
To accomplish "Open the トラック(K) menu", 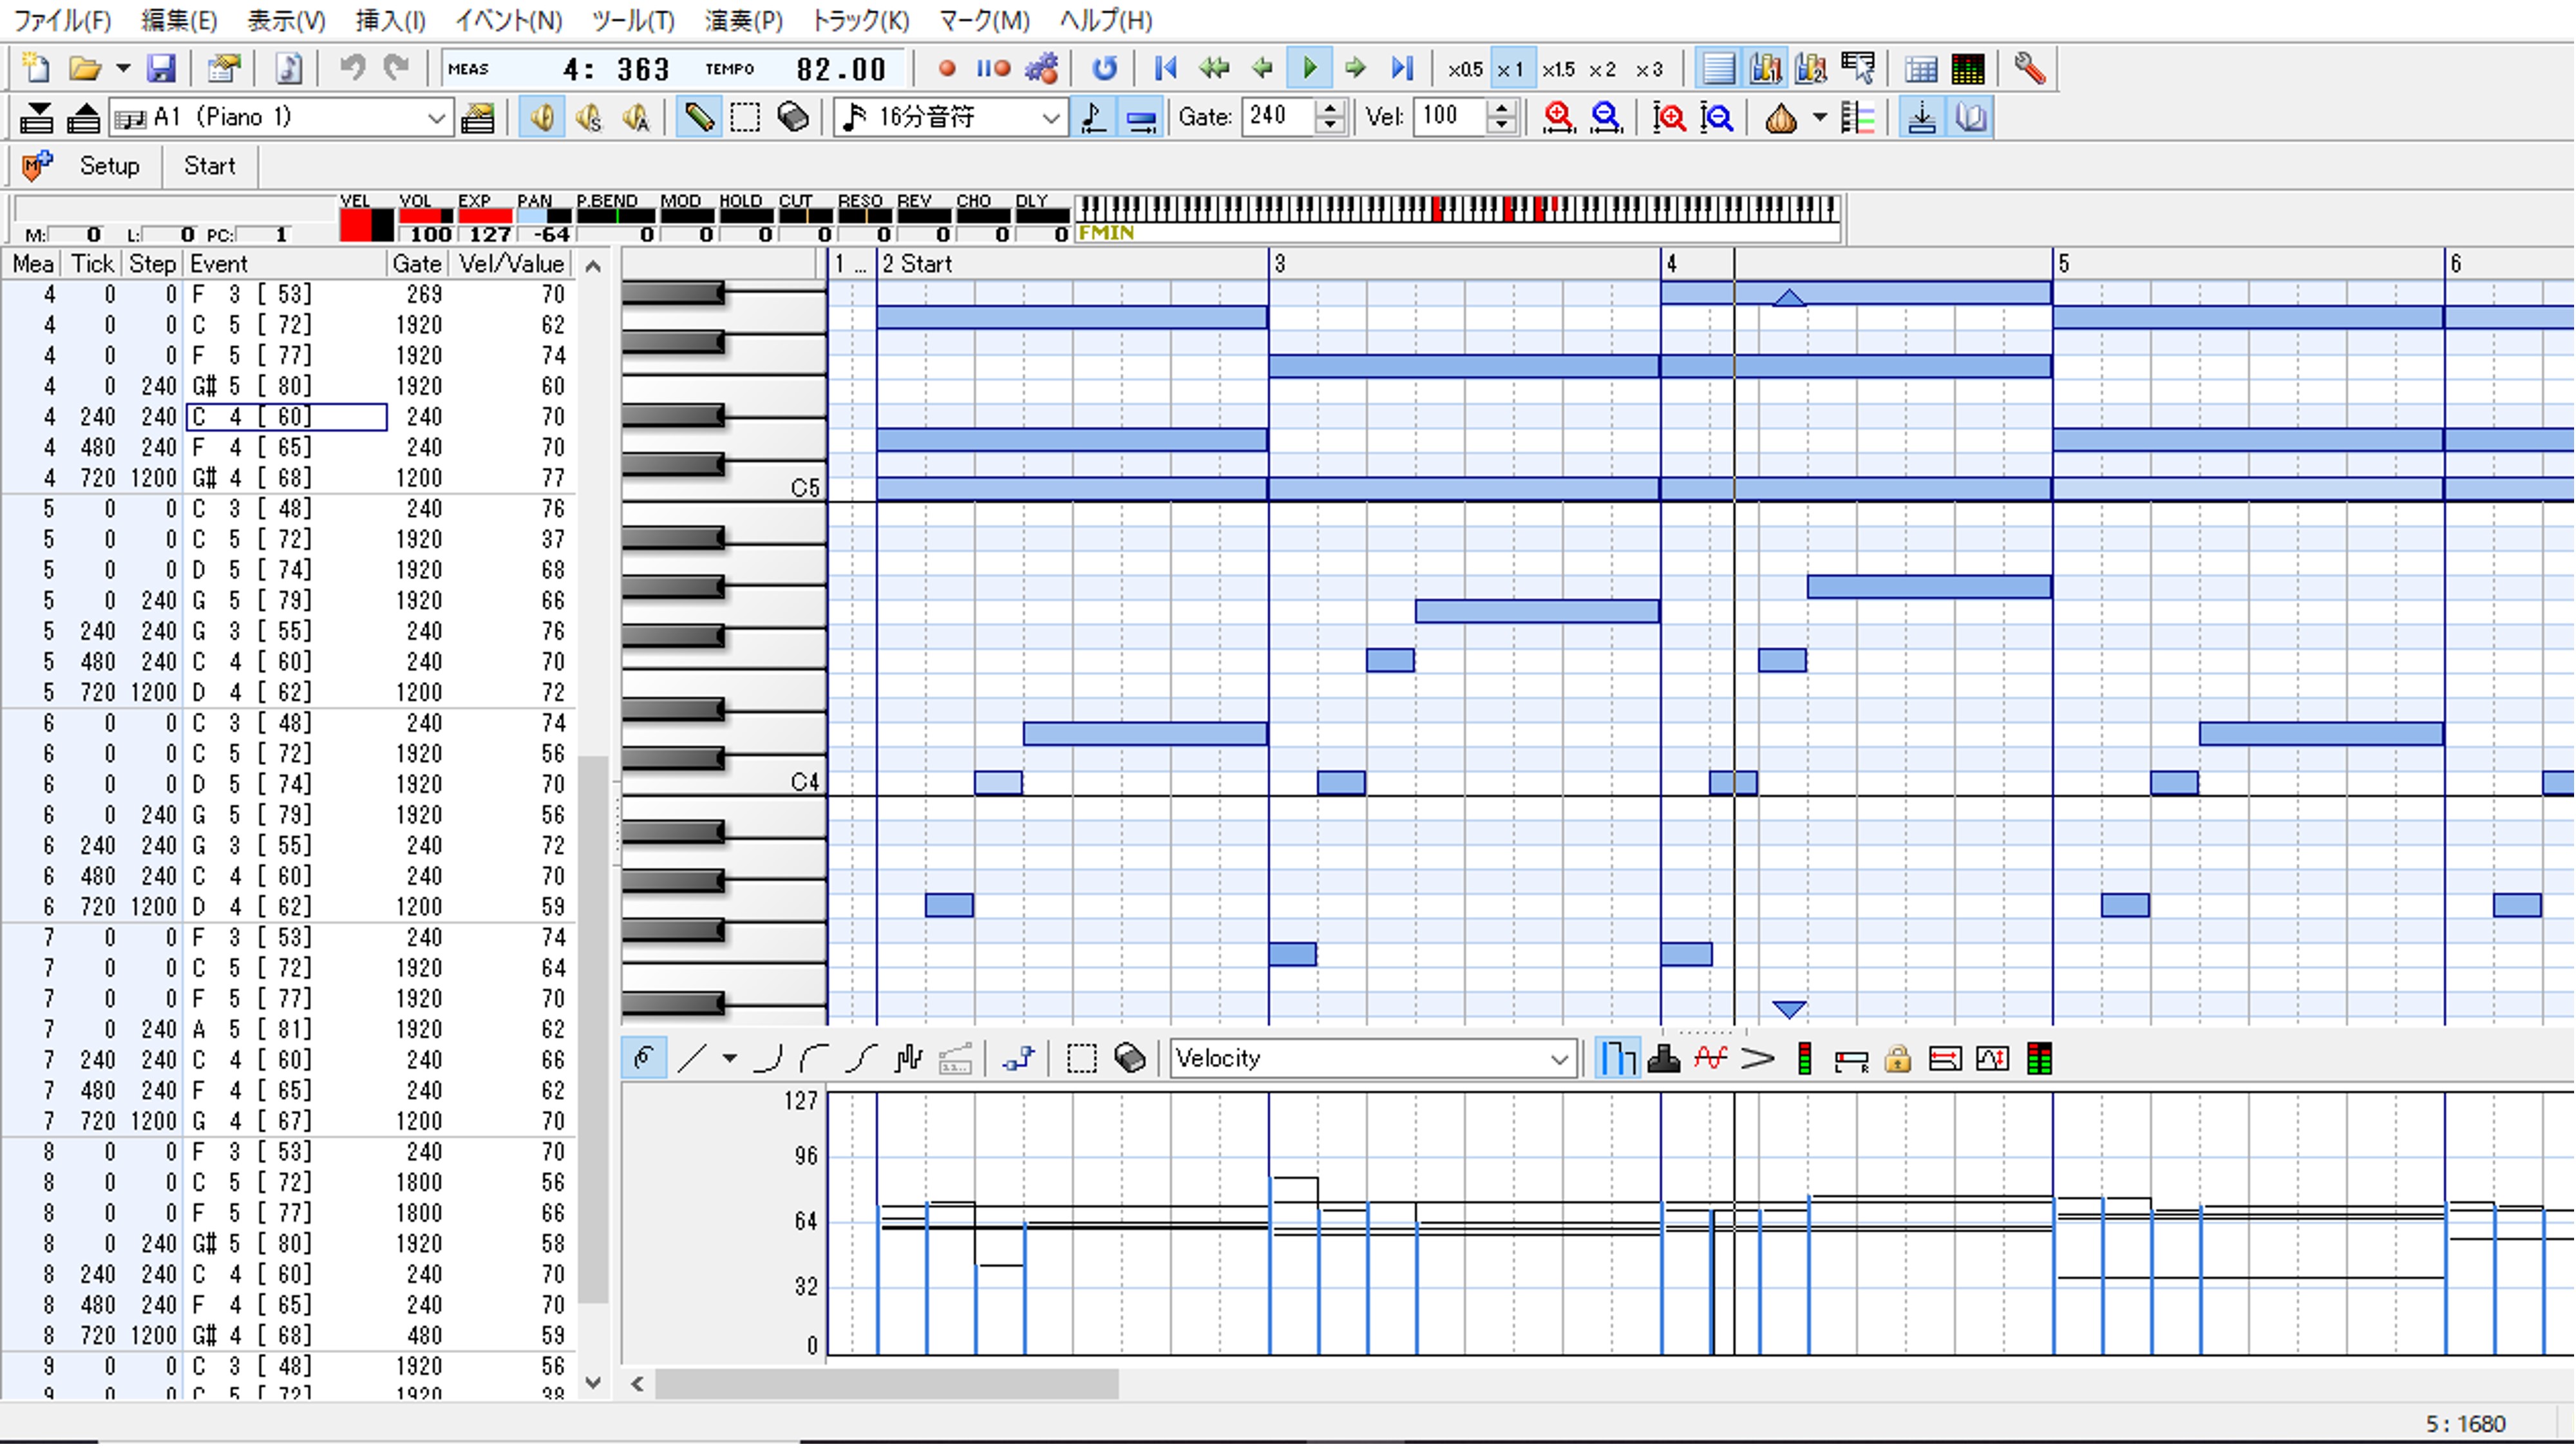I will pyautogui.click(x=860, y=20).
